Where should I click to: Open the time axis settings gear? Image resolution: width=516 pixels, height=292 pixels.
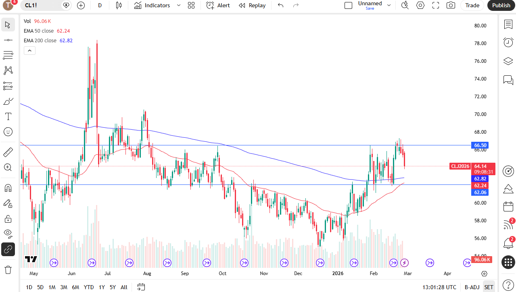tap(485, 273)
